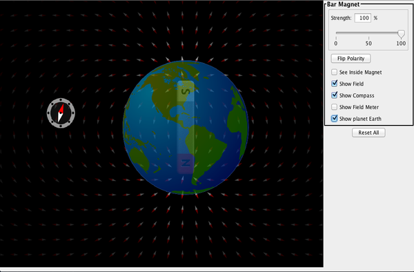Viewport: 414px width, 272px height.
Task: Click the Strength percentage input field
Action: coord(362,18)
